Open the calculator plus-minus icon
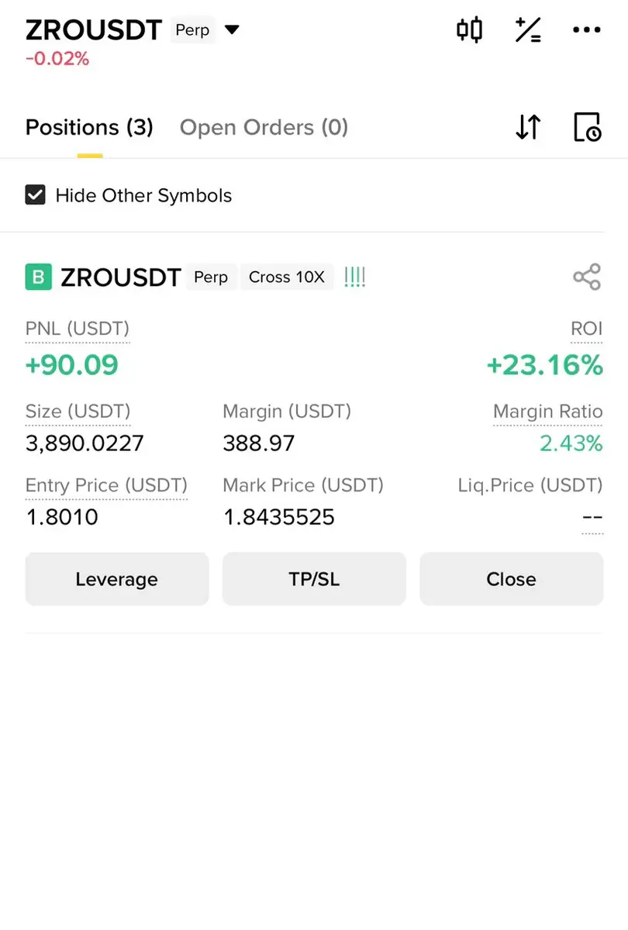Viewport: 628px width, 930px height. (x=528, y=30)
